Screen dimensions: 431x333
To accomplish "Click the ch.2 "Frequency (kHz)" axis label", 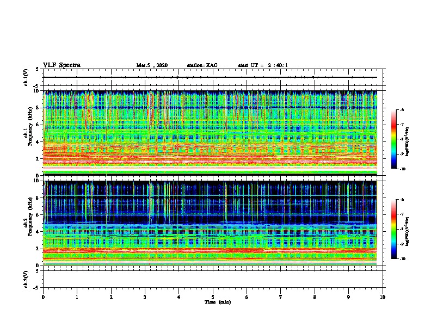I will pyautogui.click(x=30, y=216).
